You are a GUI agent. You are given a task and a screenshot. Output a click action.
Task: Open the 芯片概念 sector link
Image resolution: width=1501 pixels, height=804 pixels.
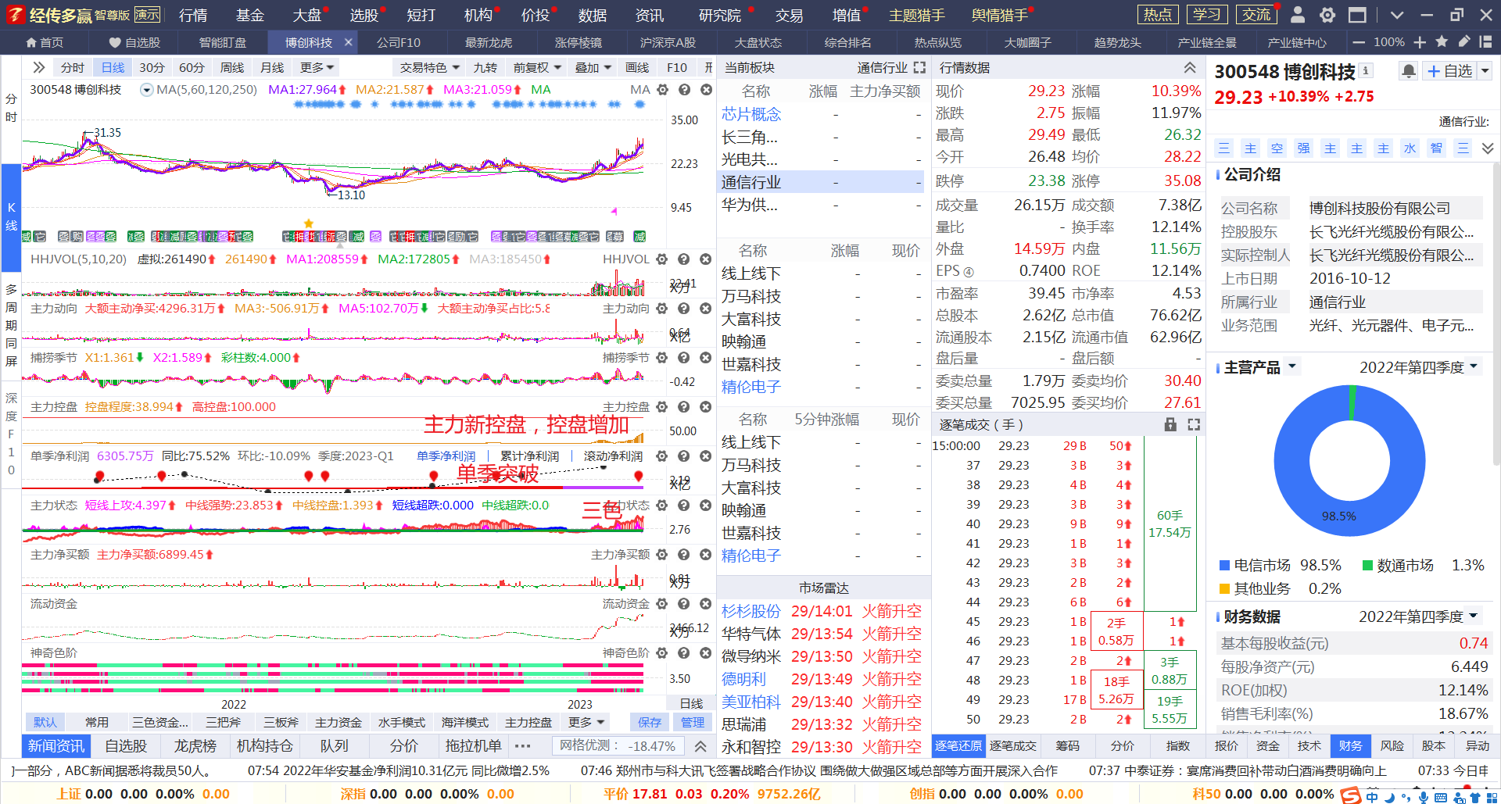[x=750, y=115]
